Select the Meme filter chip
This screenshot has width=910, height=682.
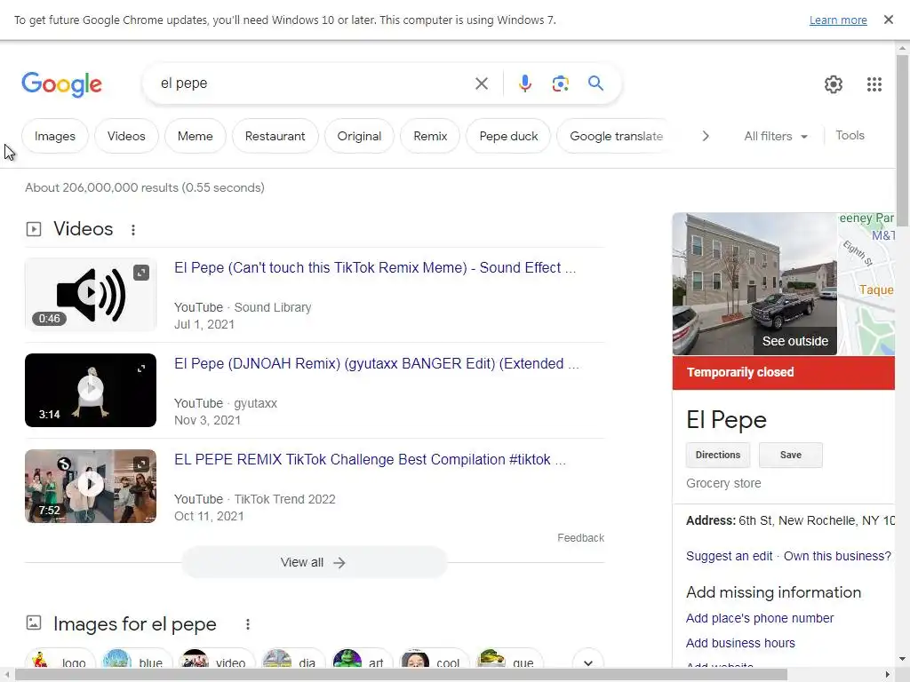(x=195, y=136)
